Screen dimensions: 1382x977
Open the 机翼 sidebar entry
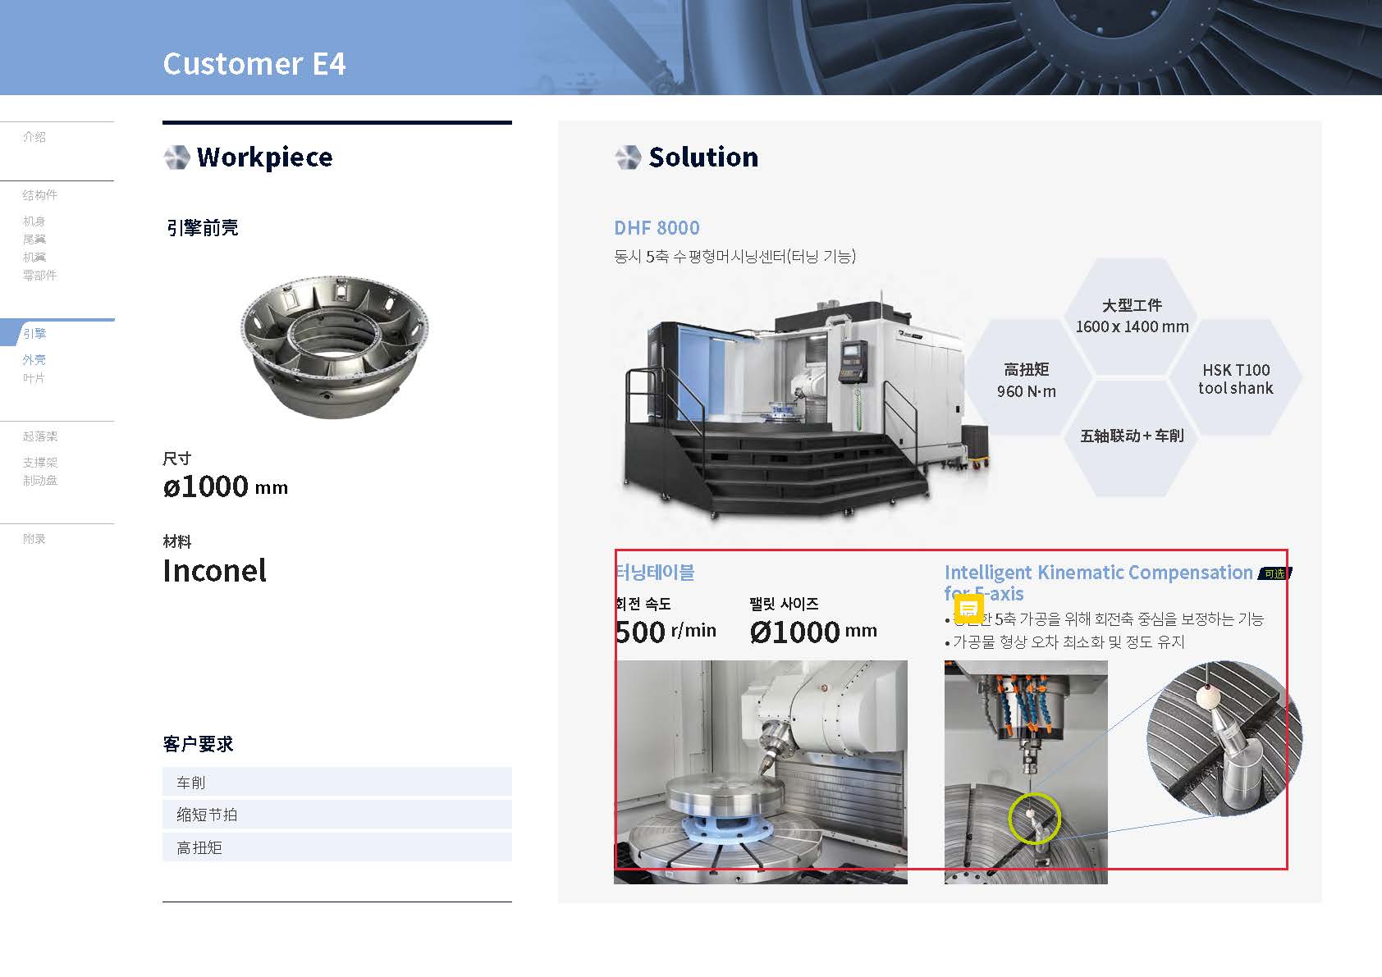click(34, 258)
